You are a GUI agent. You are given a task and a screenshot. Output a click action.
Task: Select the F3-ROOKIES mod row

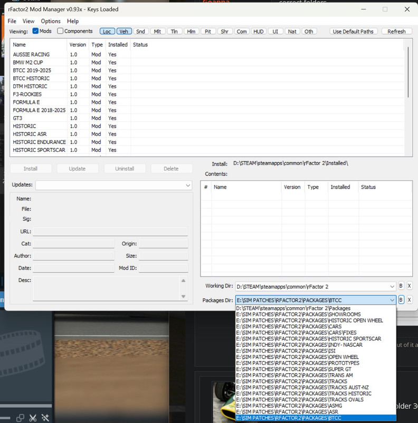(x=207, y=94)
